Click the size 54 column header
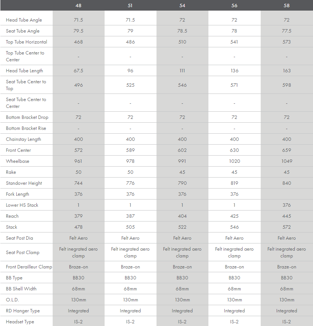The image size is (313, 326). pyautogui.click(x=182, y=5)
